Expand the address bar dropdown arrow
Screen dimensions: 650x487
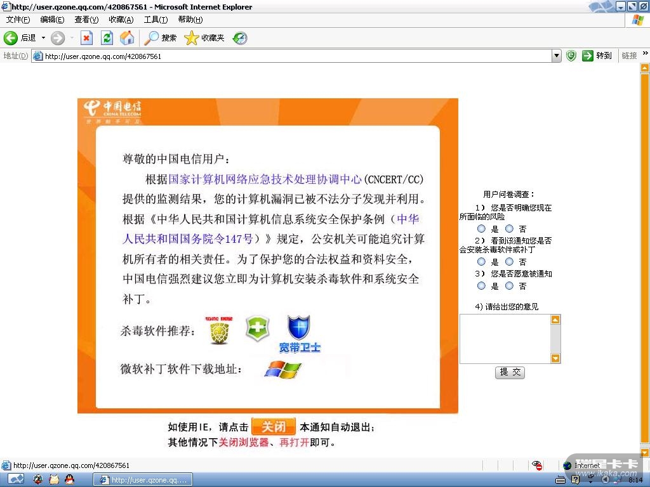point(557,56)
